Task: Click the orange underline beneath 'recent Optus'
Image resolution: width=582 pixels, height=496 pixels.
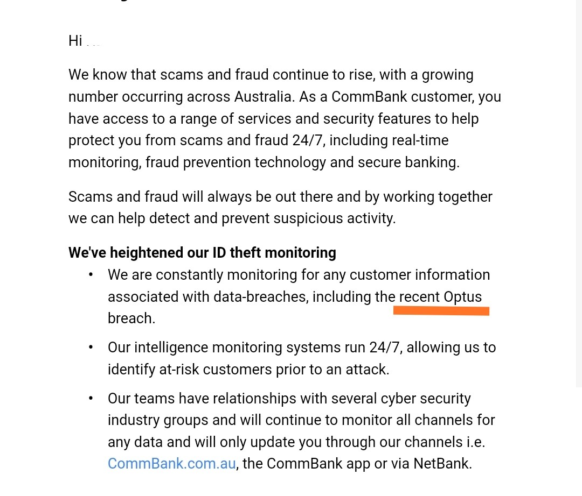Action: pyautogui.click(x=441, y=311)
